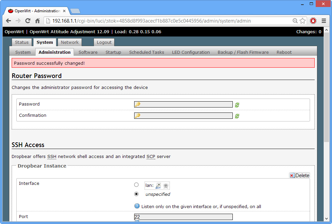Open the Status main tab
The width and height of the screenshot is (332, 224).
[22, 42]
